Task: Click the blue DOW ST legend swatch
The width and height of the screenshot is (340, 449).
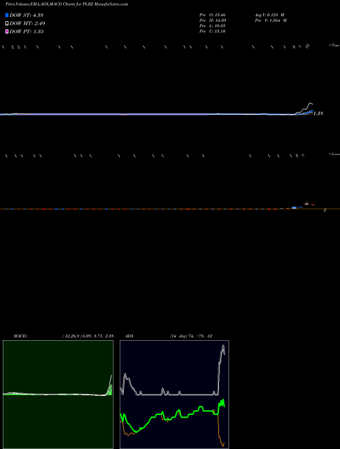Action: click(7, 15)
